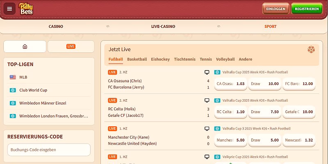Viewport: 328px width, 164px height.
Task: Open live stream icon for RC Celta match
Action: coord(207,100)
